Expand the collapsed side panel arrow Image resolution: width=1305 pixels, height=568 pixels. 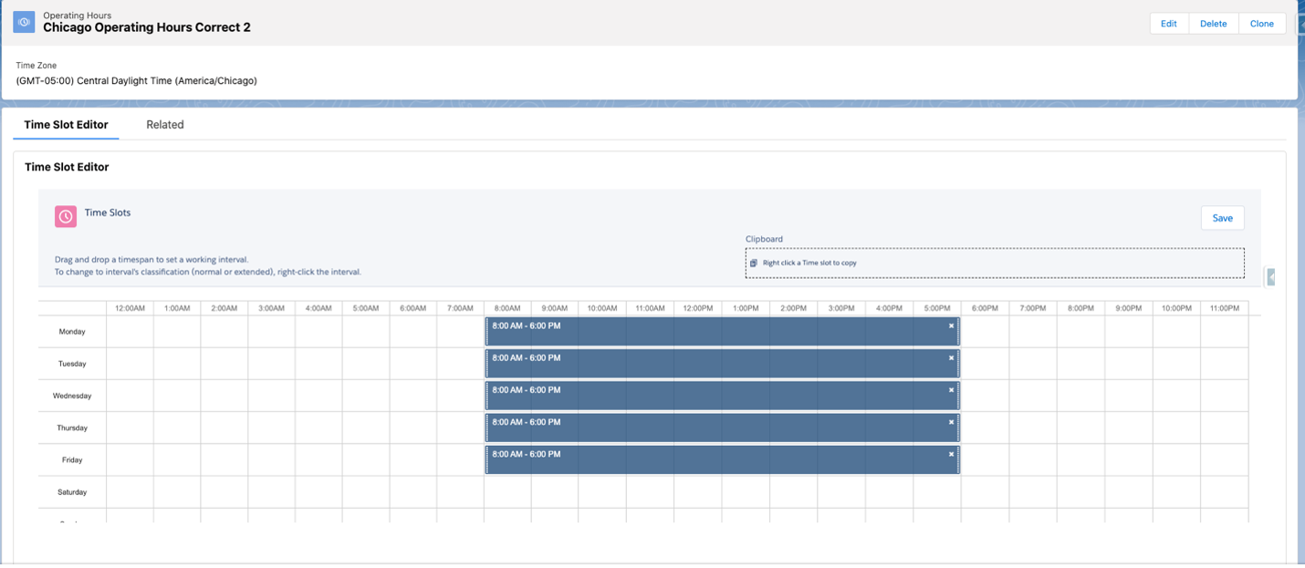[x=1270, y=277]
